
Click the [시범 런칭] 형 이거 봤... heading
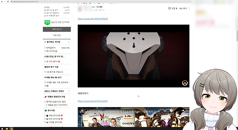(54, 57)
